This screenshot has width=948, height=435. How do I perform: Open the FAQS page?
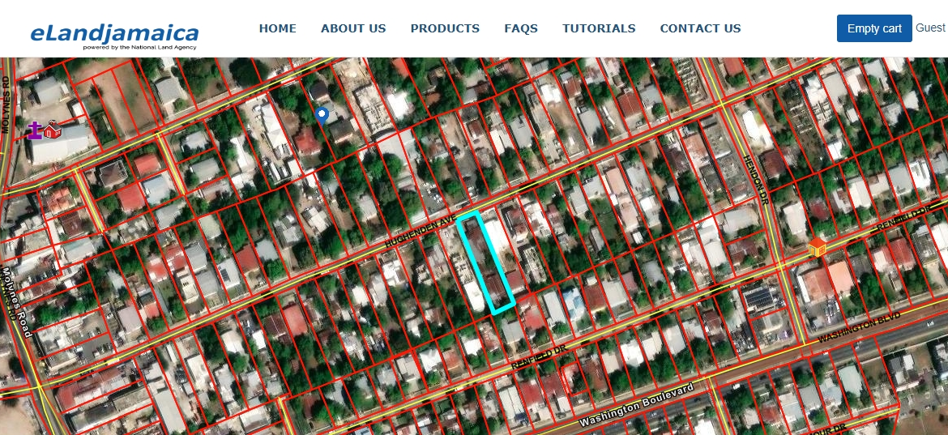pos(521,28)
